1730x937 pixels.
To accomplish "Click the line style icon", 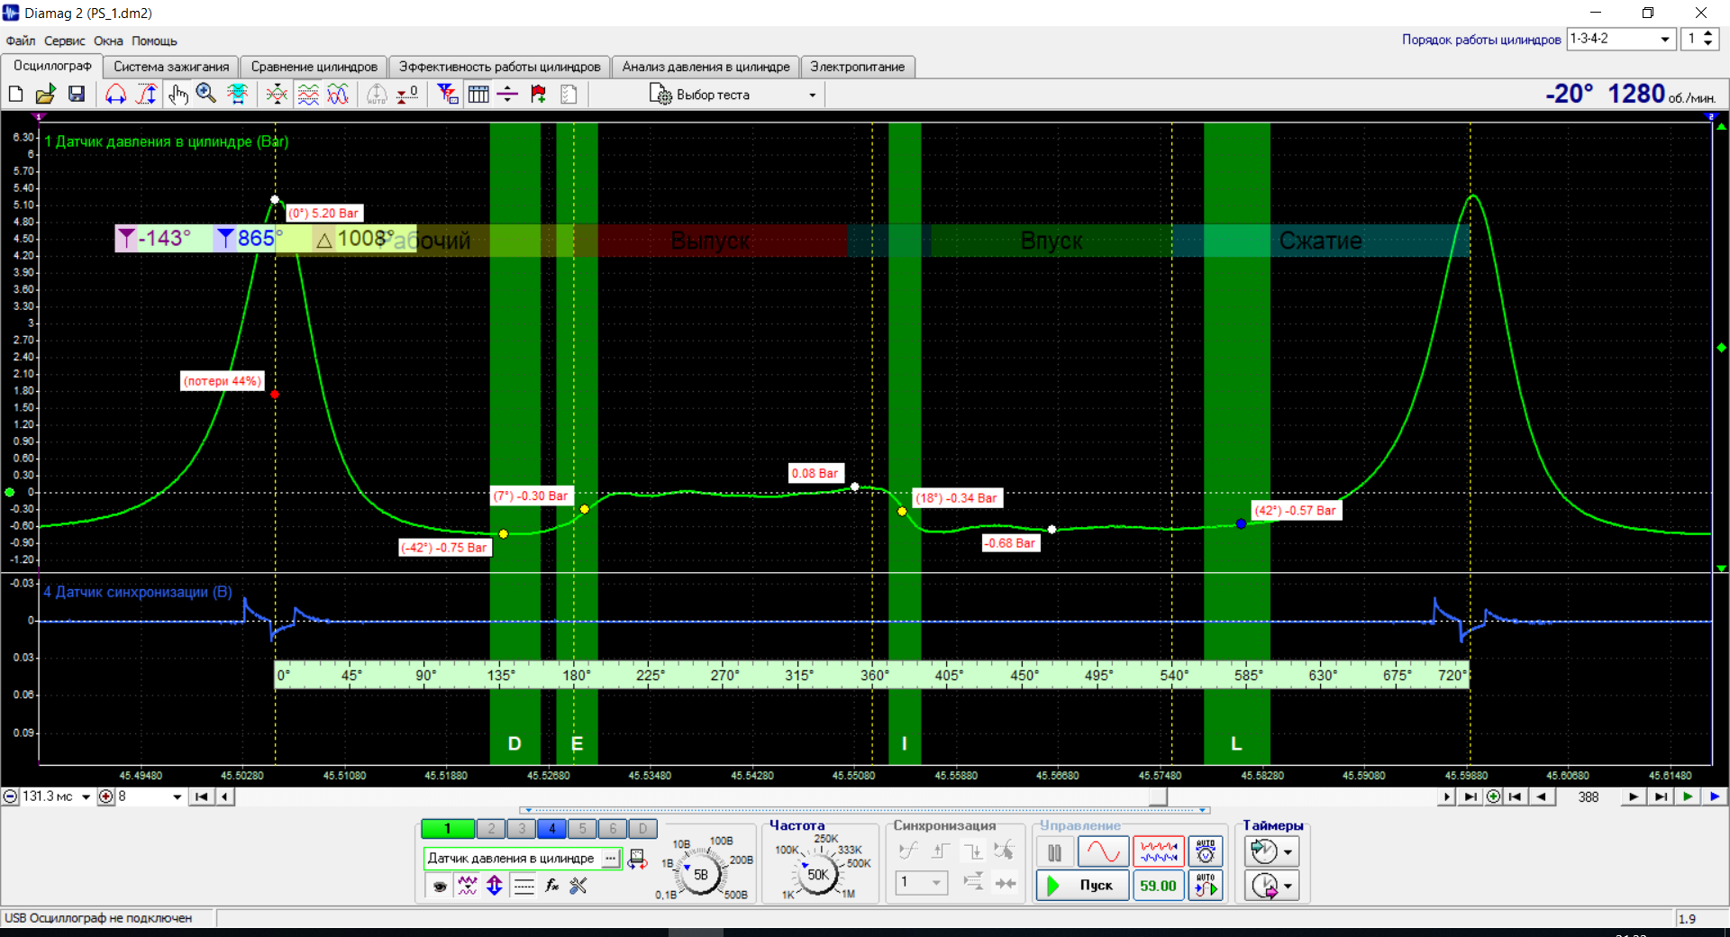I will pyautogui.click(x=524, y=887).
